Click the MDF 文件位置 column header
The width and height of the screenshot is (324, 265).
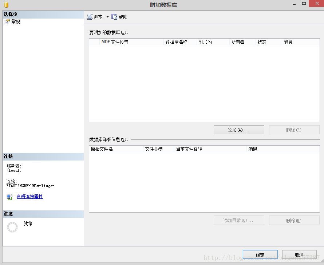tap(115, 42)
